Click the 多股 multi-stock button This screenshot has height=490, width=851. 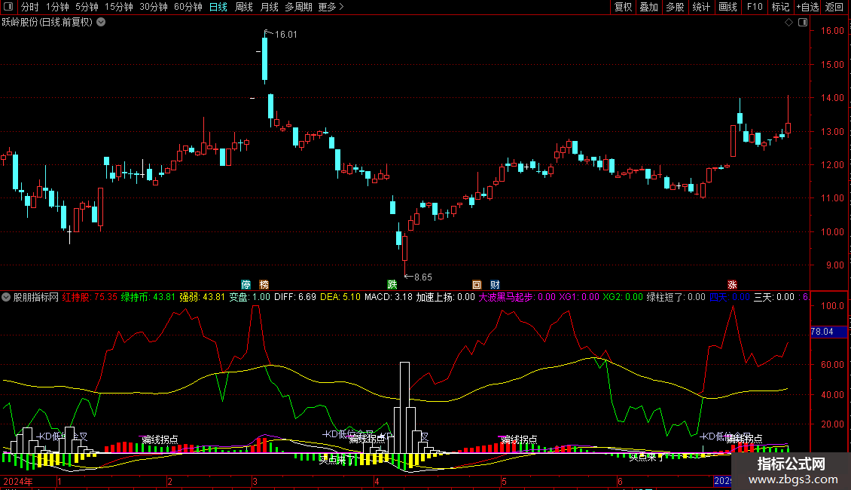pos(676,7)
